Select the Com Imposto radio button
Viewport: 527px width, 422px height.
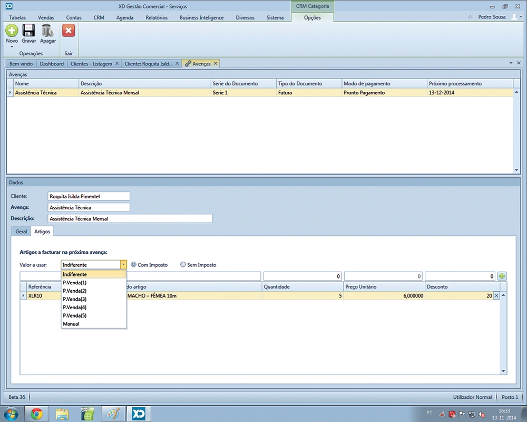tap(134, 265)
